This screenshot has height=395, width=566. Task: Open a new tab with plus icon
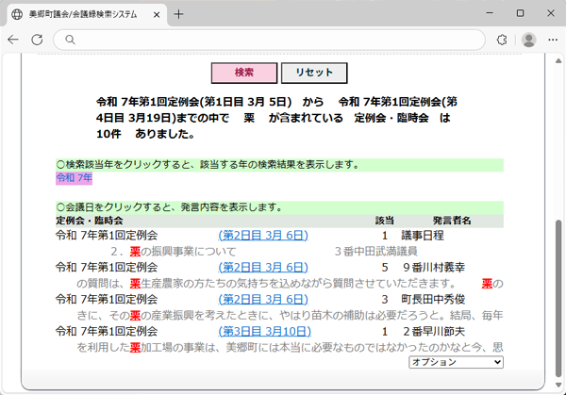point(178,14)
